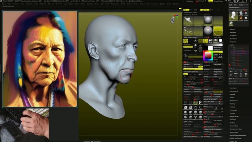This screenshot has height=142, width=252.
Task: Expand the Morph Target section
Action: coord(234,116)
